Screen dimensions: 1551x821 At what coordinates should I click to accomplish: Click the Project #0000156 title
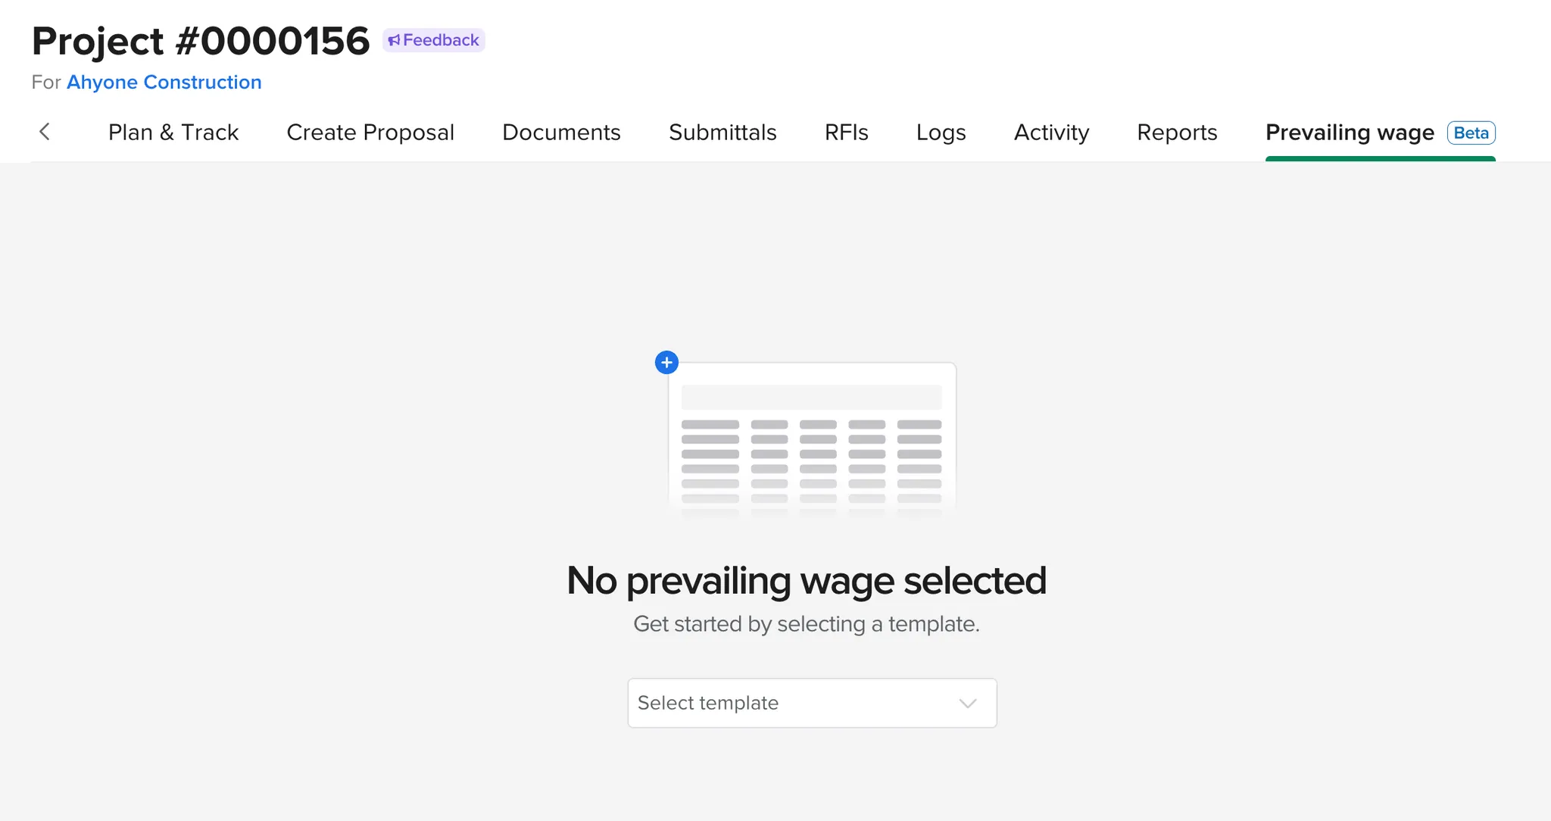(x=200, y=41)
